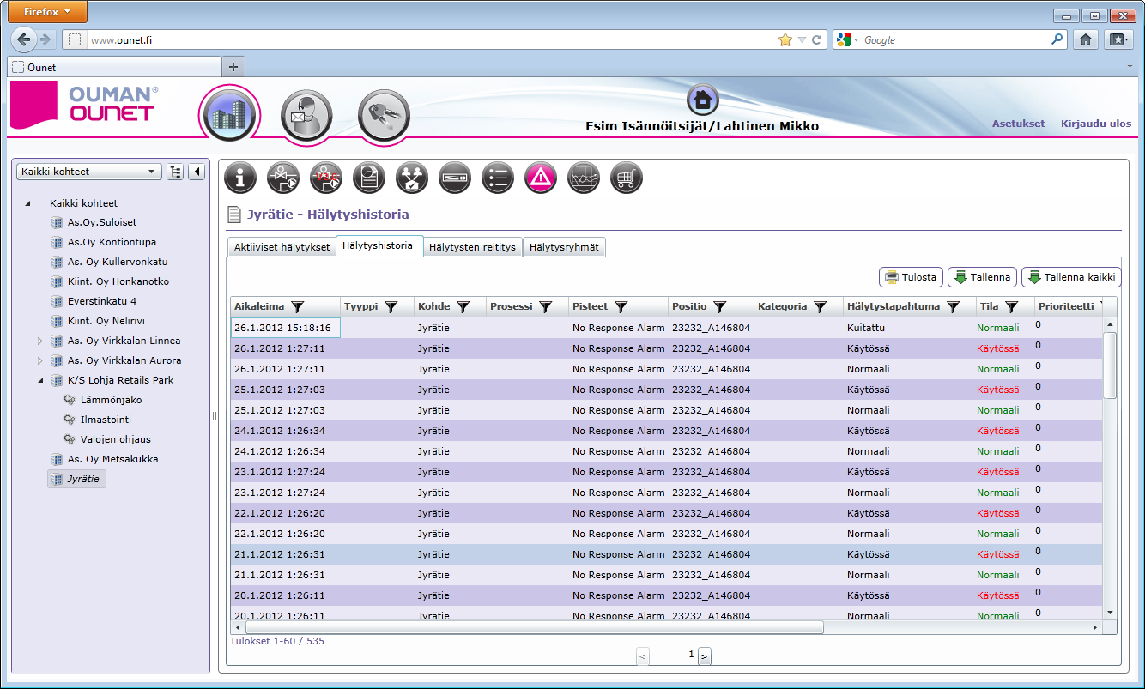Focus the Google search field

(x=954, y=39)
